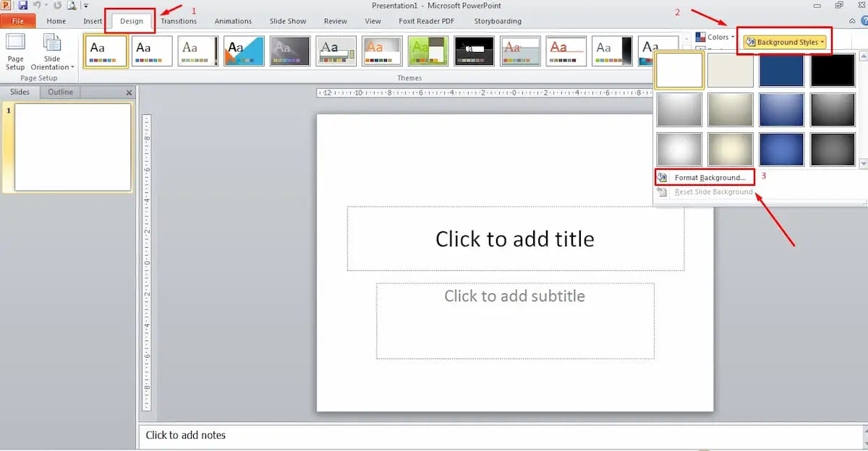Click the Redo icon

pos(57,5)
